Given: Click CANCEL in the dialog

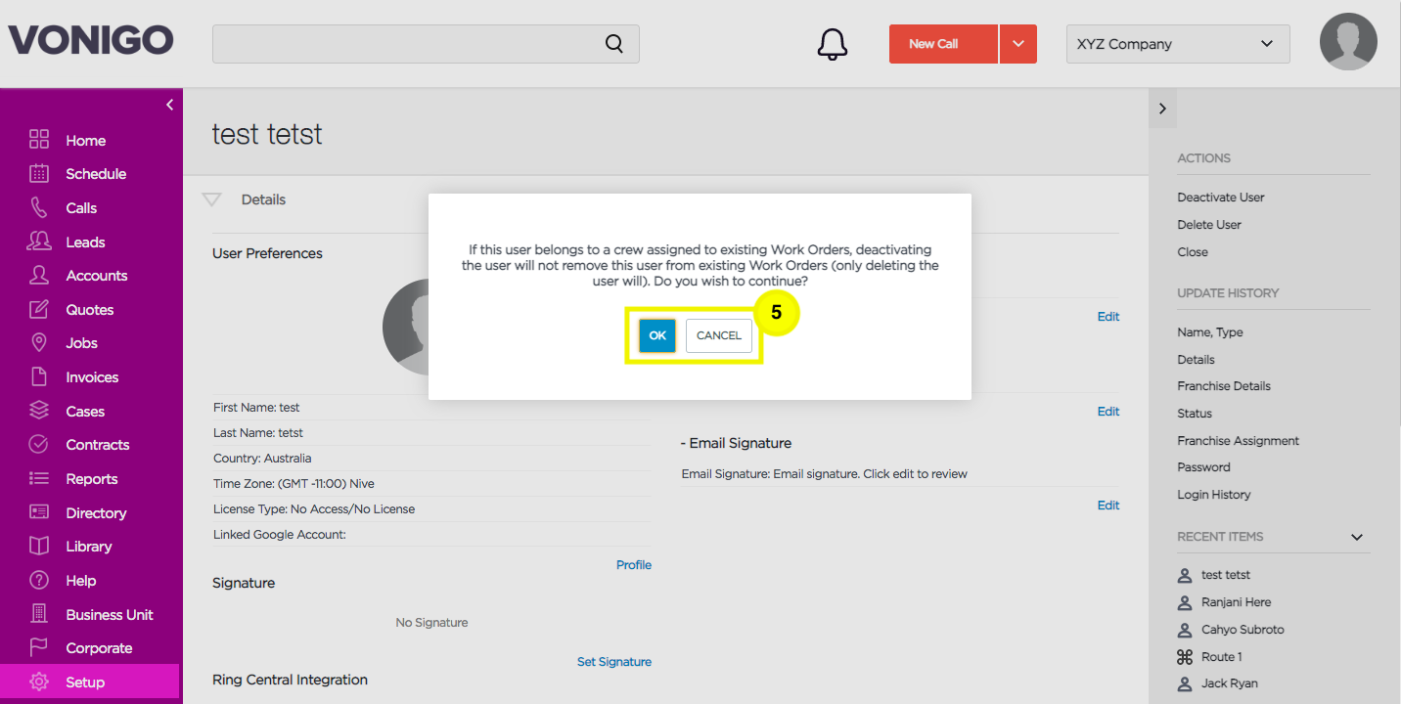Looking at the screenshot, I should (719, 335).
